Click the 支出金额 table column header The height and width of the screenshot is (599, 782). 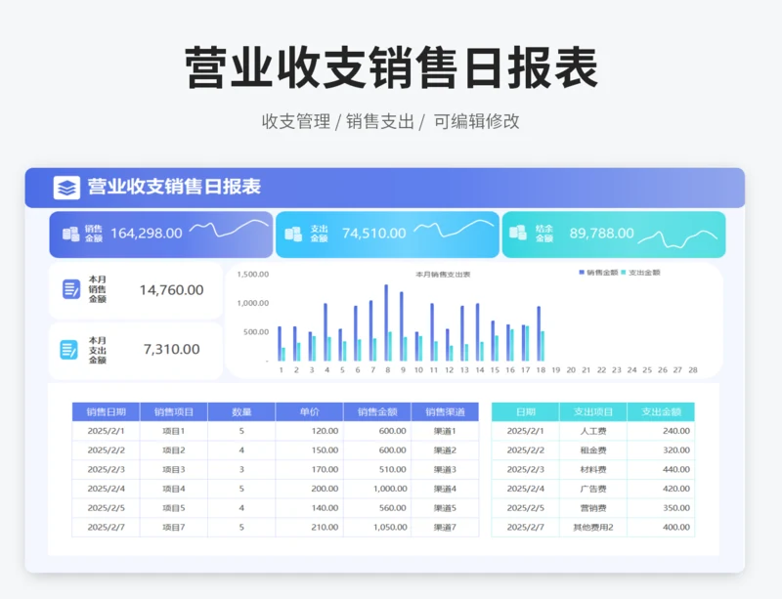click(x=661, y=412)
